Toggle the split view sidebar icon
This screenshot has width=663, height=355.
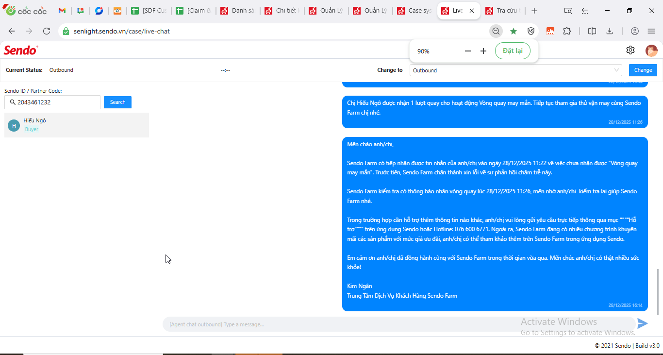coord(592,31)
